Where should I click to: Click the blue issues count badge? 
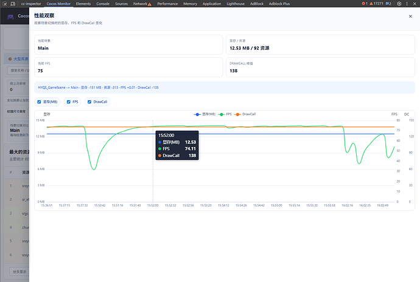(x=388, y=4)
